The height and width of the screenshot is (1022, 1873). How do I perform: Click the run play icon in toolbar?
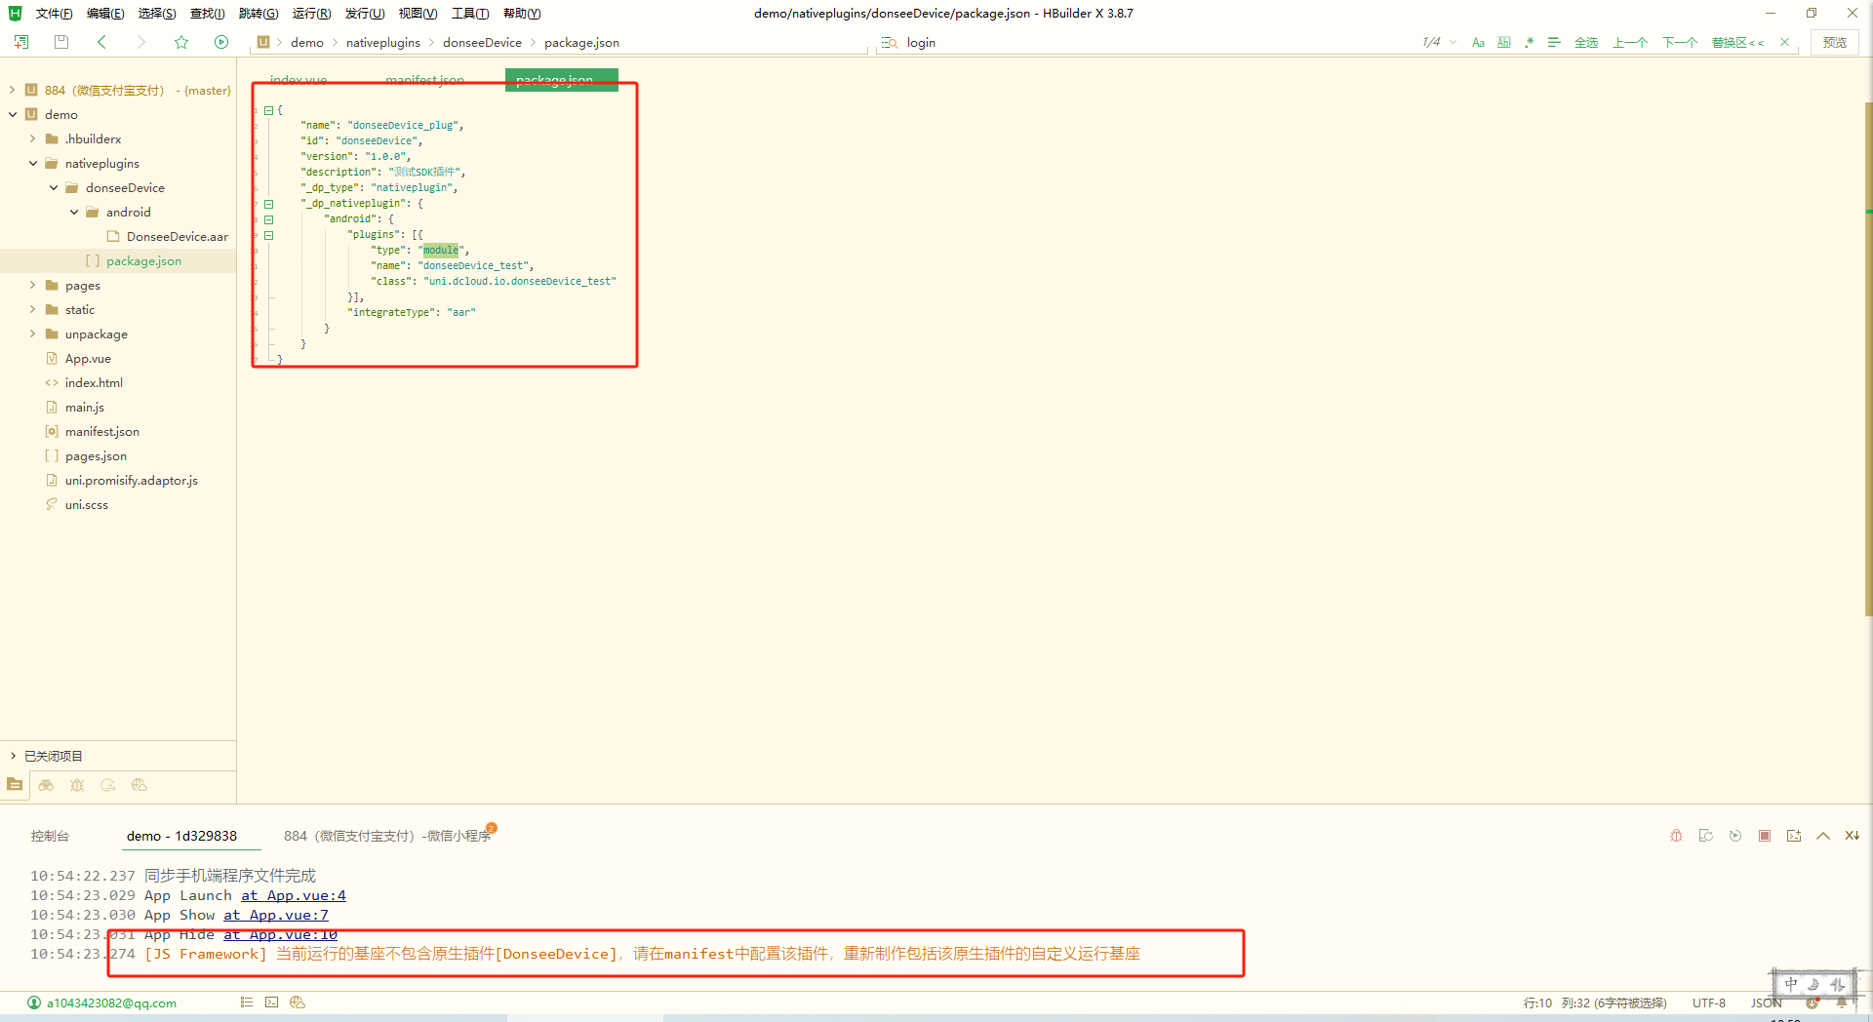221,42
